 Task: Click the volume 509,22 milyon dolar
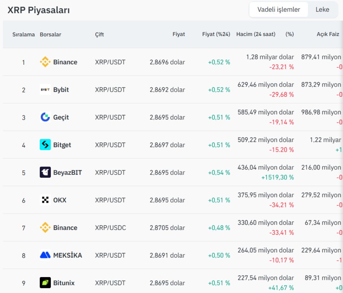point(266,140)
